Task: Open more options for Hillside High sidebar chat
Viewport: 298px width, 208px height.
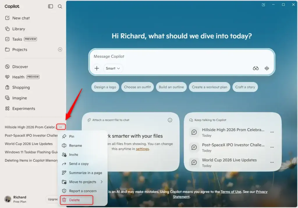Action: pos(61,127)
